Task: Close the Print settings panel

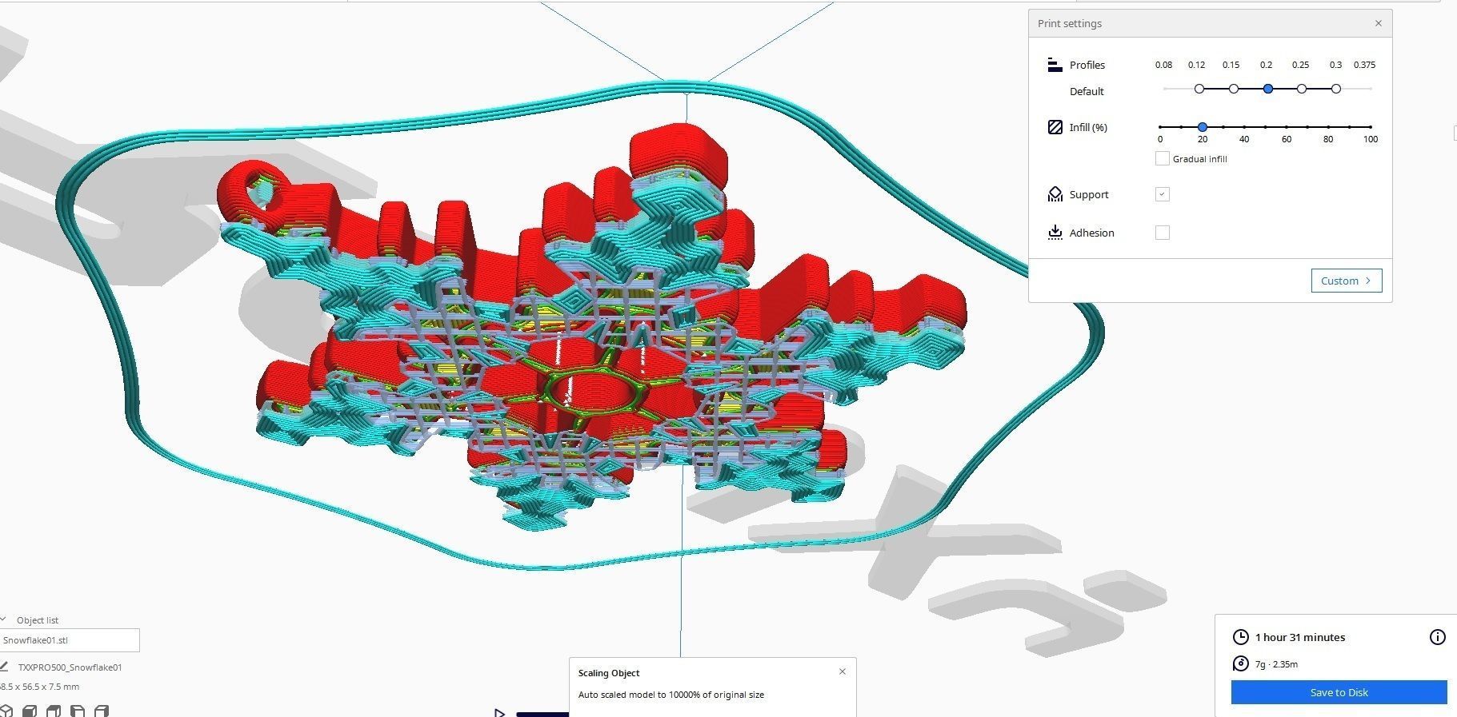Action: (x=1378, y=23)
